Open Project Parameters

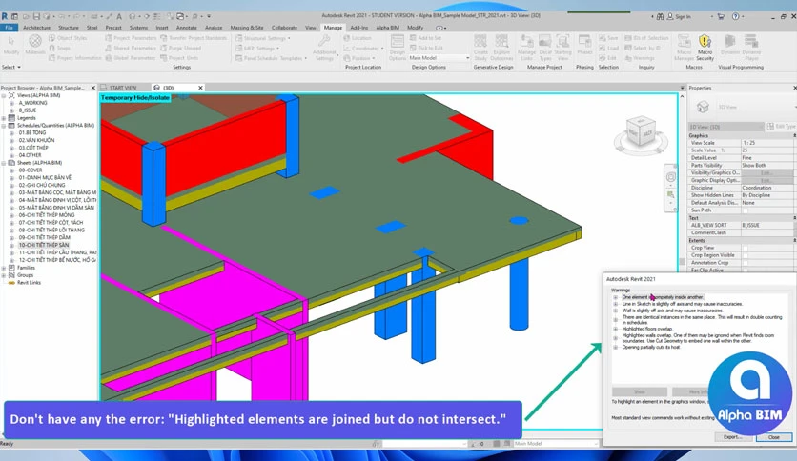coord(131,38)
